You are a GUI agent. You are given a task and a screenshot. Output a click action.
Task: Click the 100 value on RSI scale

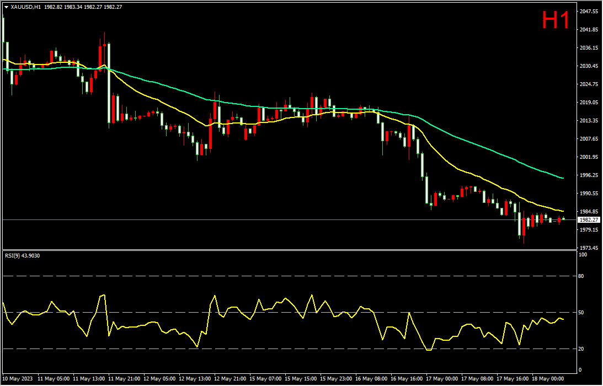[x=583, y=255]
